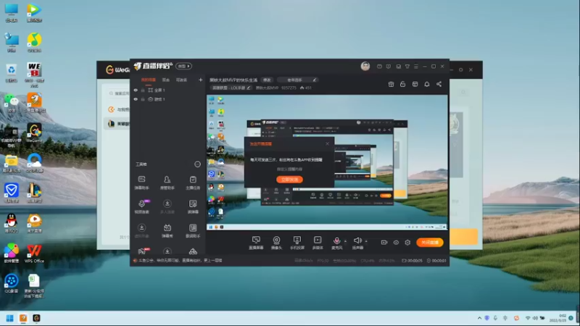Select the 游戏1 source row

168,99
